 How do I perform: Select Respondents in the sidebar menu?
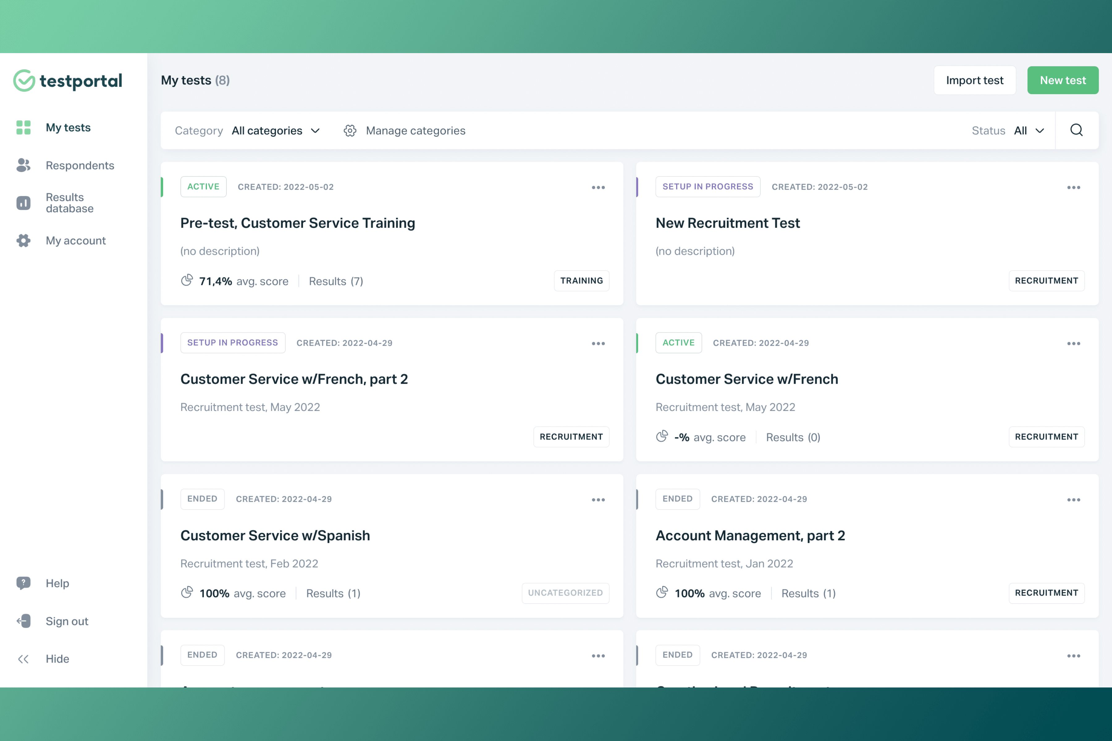click(80, 165)
